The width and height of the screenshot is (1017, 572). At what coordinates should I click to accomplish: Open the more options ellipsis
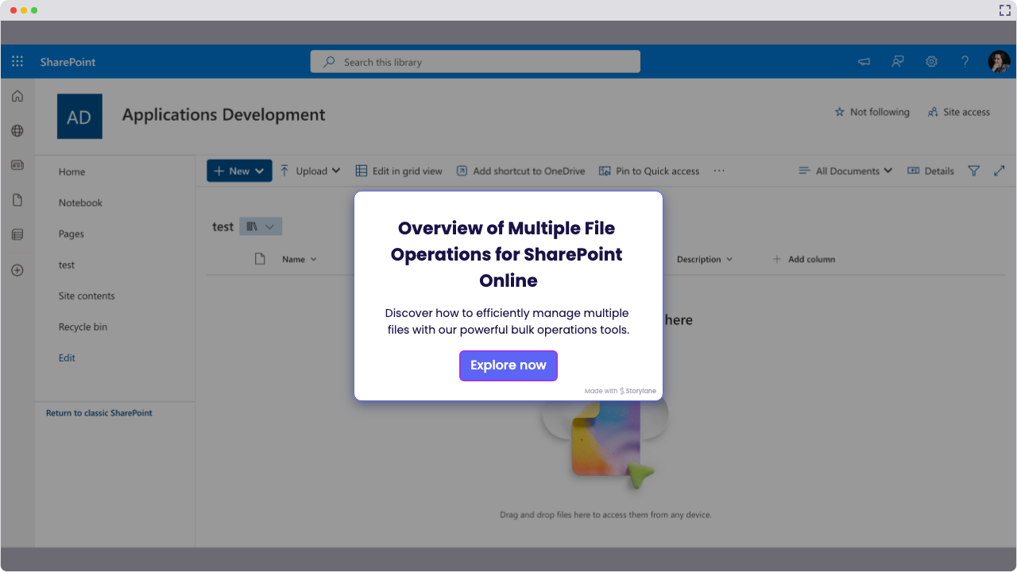tap(719, 171)
